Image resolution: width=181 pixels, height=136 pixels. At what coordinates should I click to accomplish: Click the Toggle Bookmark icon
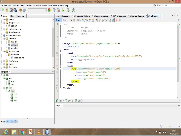[106, 20]
